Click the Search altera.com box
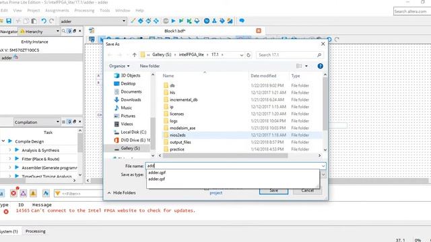 click(412, 11)
